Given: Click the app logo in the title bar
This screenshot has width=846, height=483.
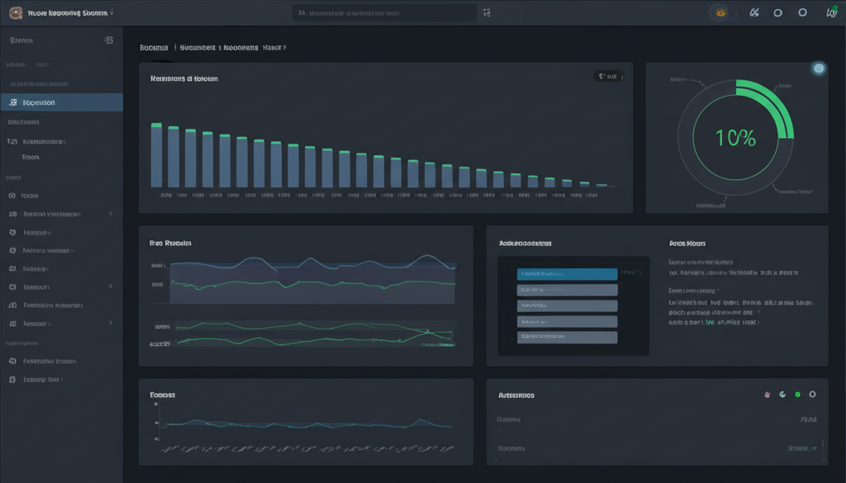Looking at the screenshot, I should [x=16, y=13].
